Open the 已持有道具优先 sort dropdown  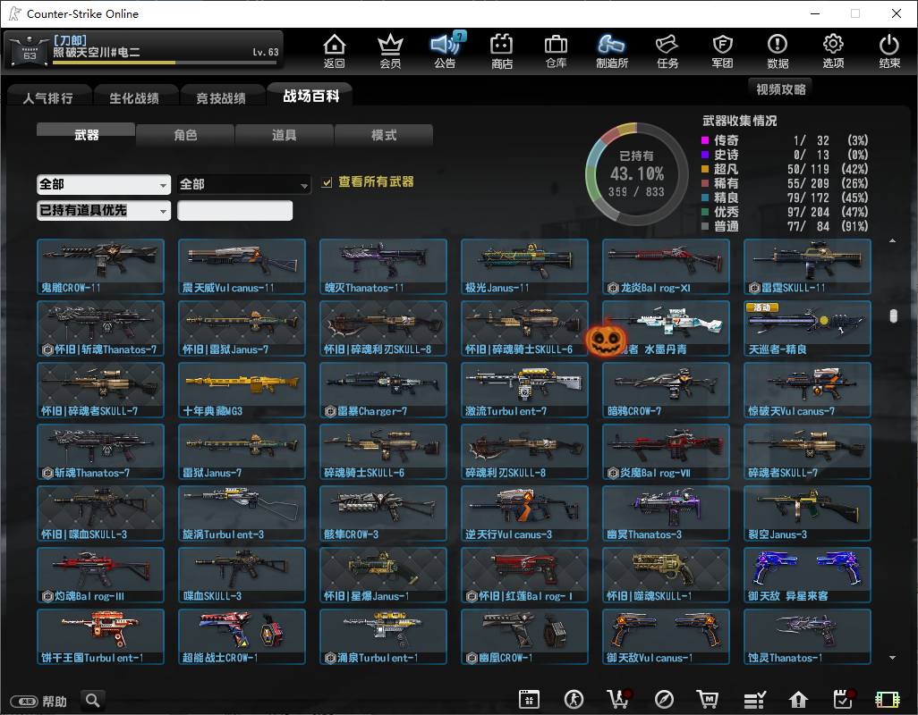tap(104, 210)
